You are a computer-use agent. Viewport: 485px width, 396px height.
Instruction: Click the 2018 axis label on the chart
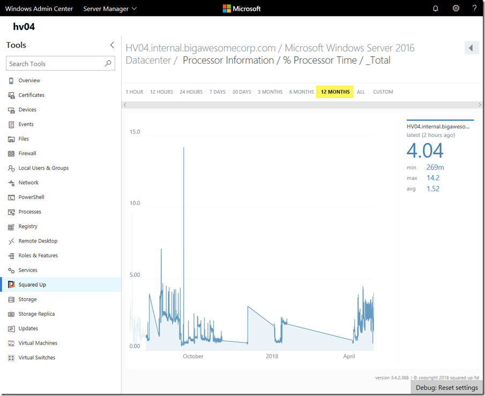pos(272,356)
